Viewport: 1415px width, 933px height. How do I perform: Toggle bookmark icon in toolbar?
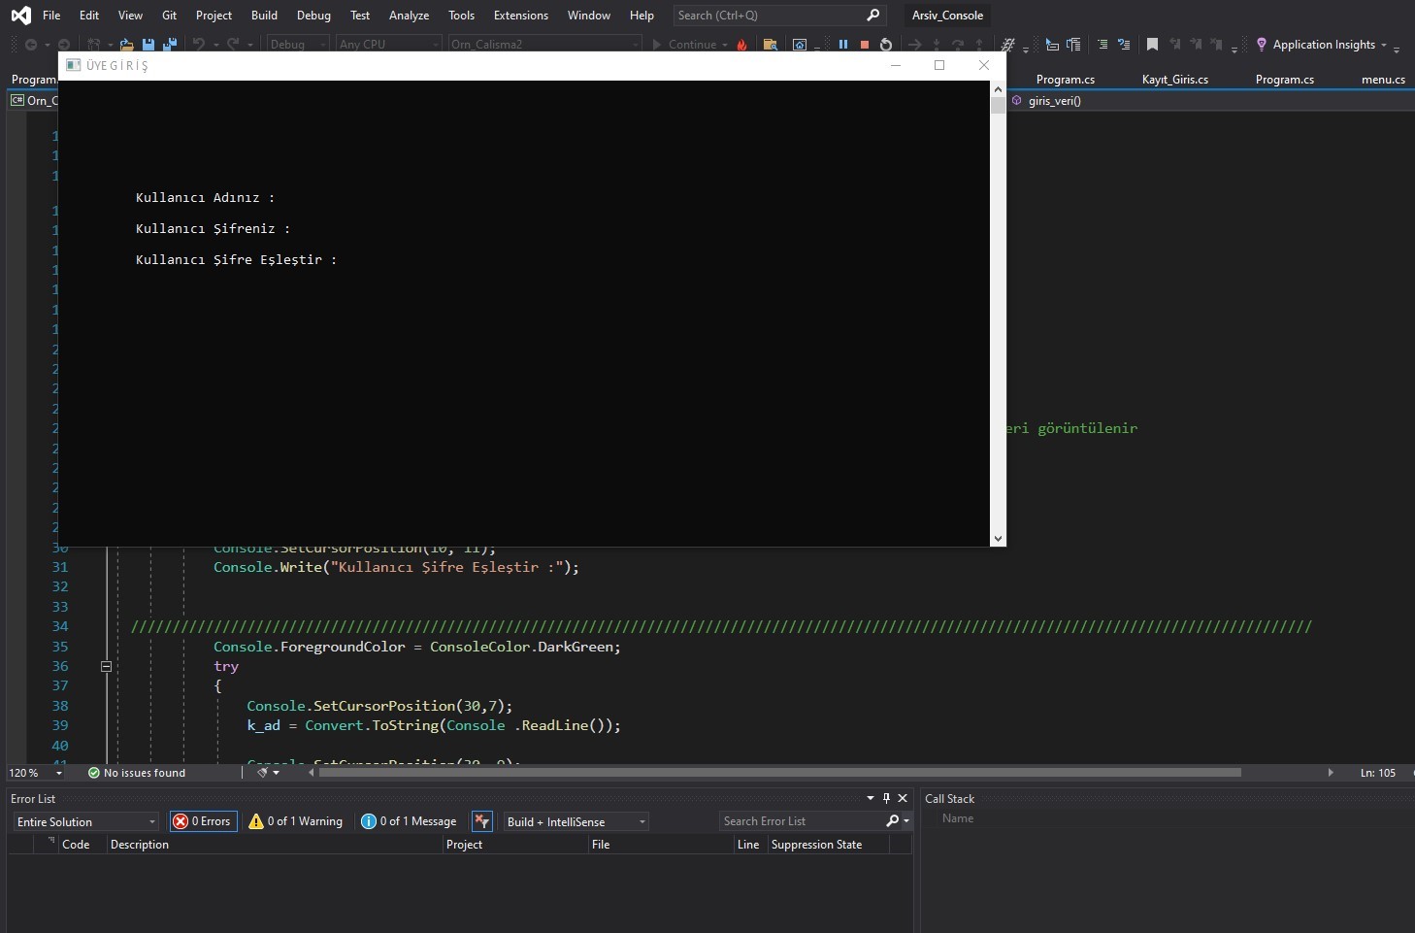[1152, 45]
